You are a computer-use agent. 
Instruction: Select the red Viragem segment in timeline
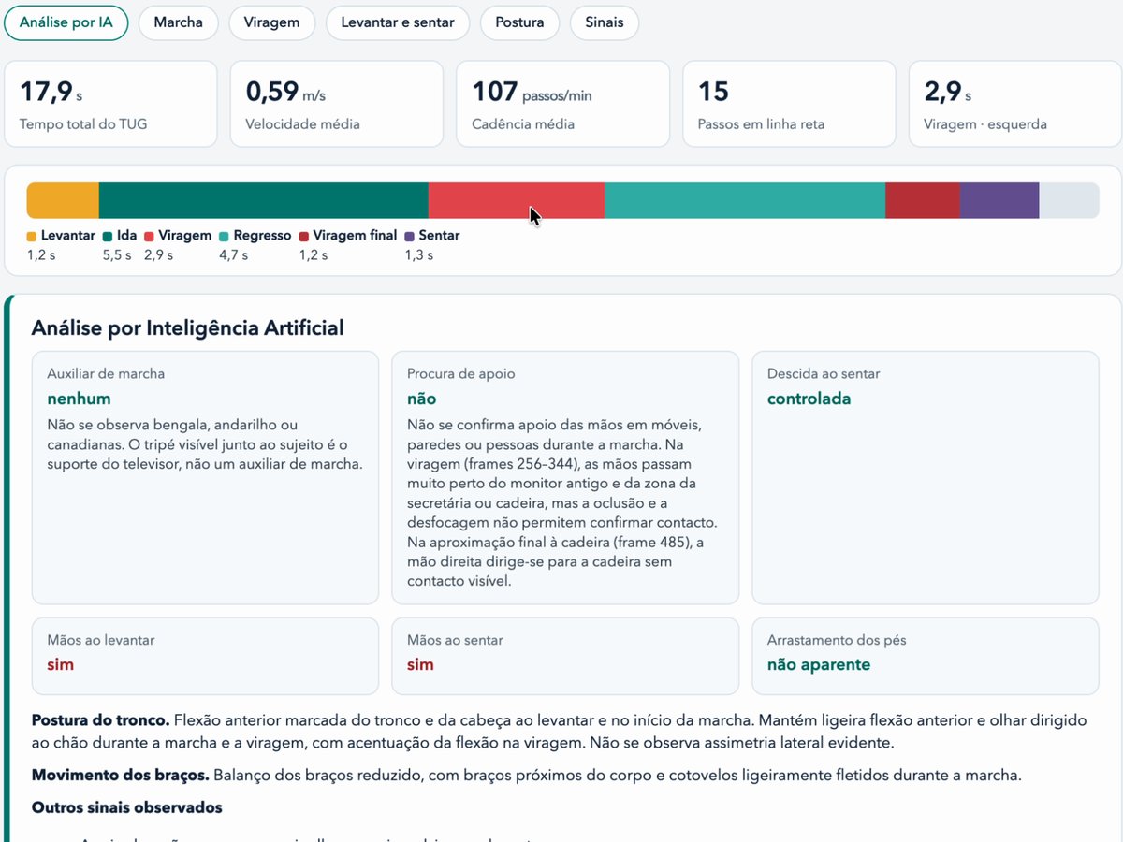tap(516, 200)
